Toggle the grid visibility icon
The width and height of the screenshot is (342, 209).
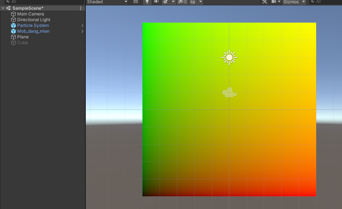(192, 2)
